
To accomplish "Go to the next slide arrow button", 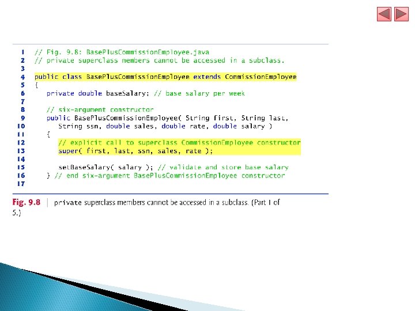I will click(401, 14).
